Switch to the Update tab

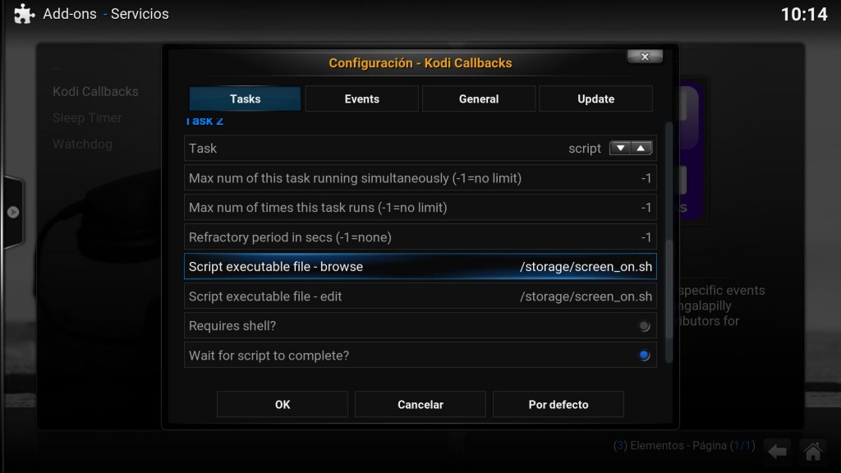tap(596, 99)
